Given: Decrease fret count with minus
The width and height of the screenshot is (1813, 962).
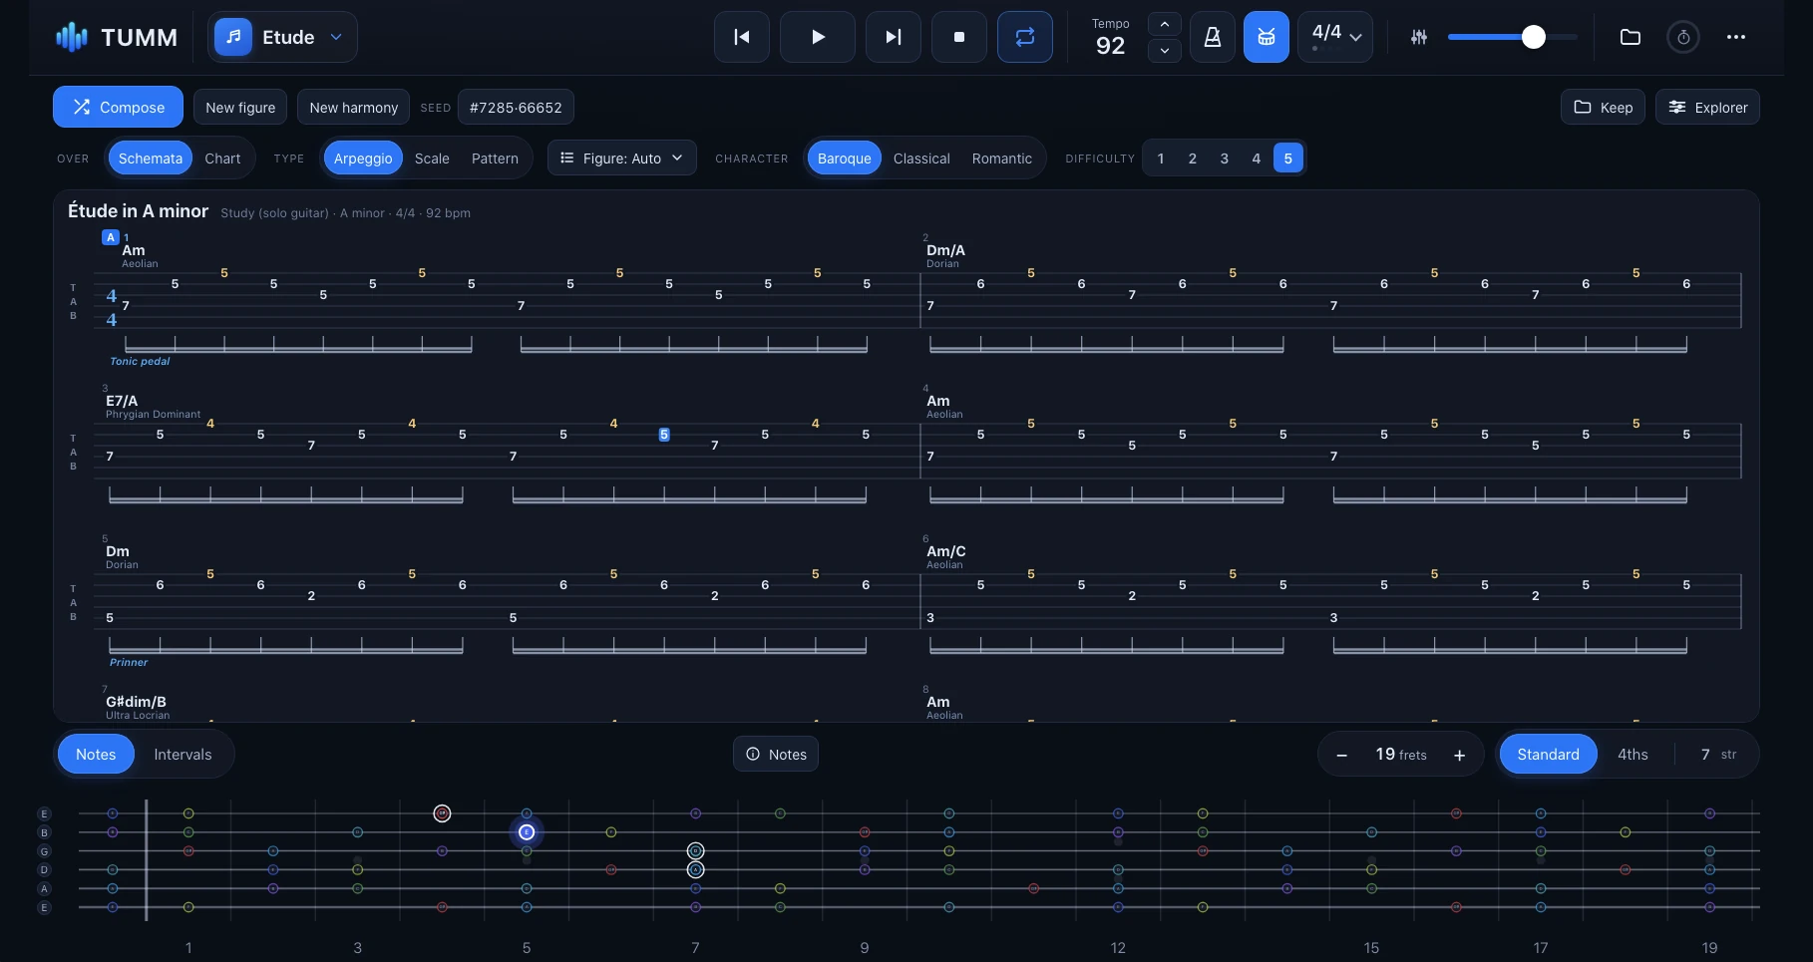Looking at the screenshot, I should (1342, 755).
